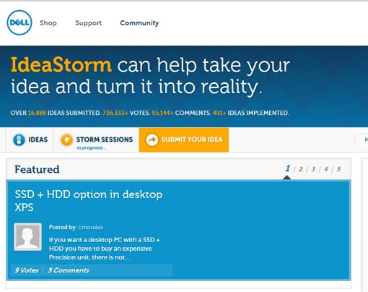The width and height of the screenshot is (368, 292).
Task: Go to featured page 5
Action: pos(338,169)
